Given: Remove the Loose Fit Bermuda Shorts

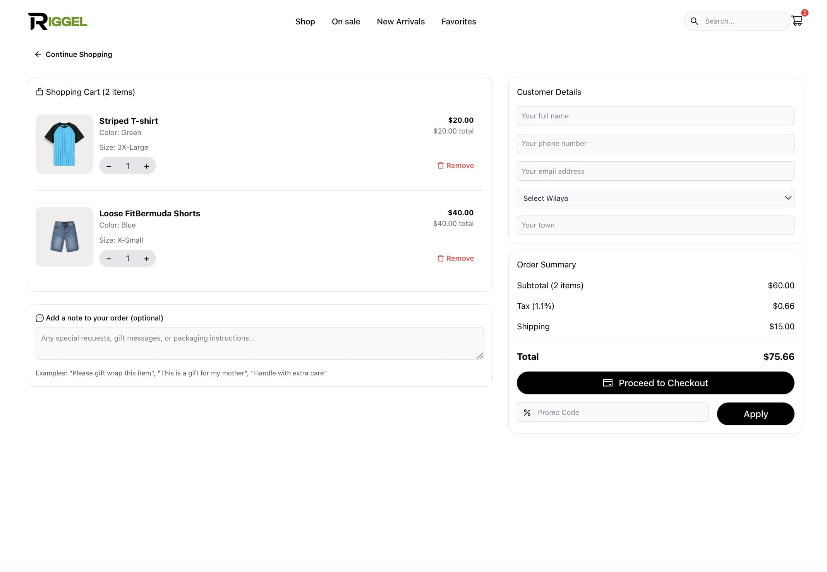Looking at the screenshot, I should [x=455, y=259].
